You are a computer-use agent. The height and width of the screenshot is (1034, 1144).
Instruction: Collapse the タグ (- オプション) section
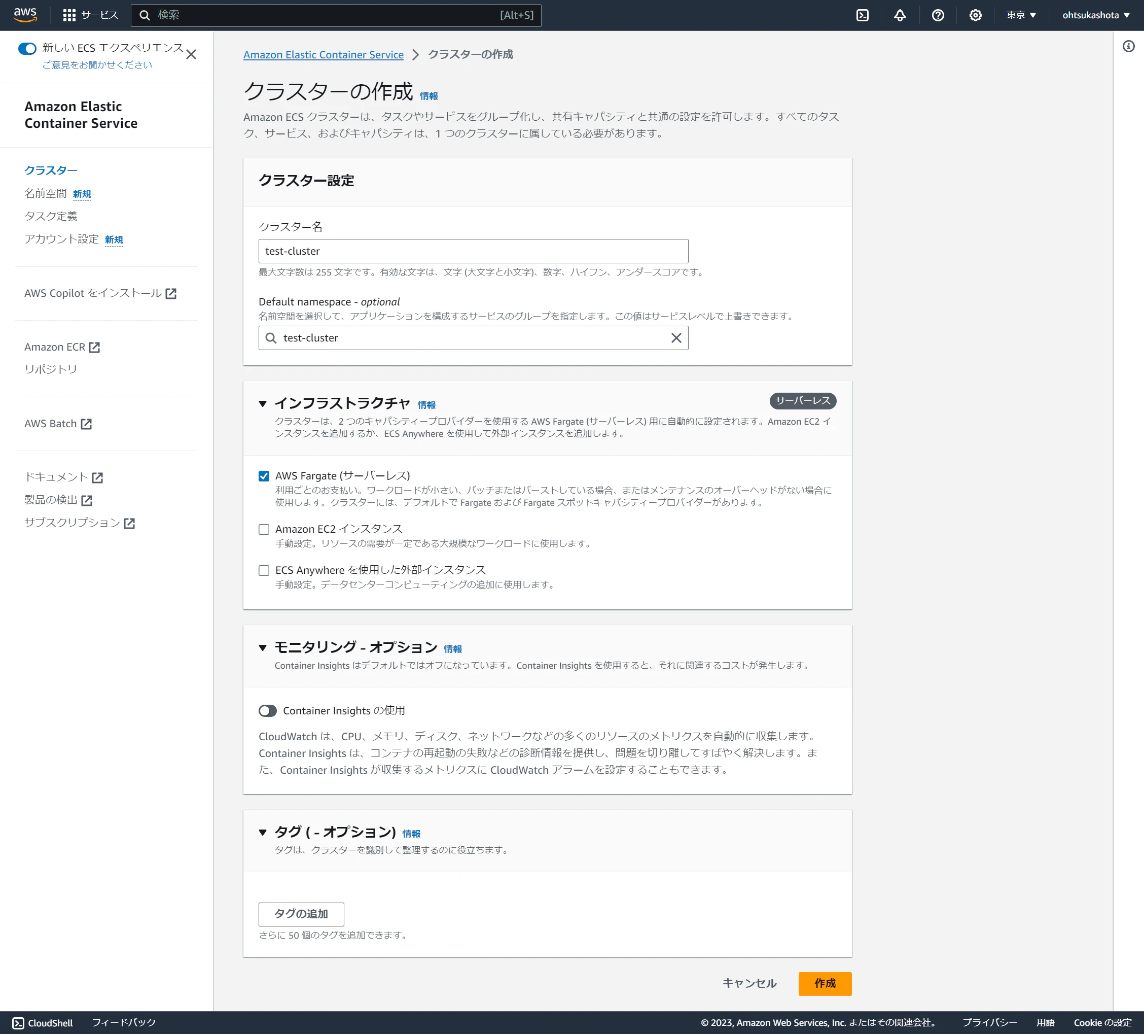click(263, 833)
